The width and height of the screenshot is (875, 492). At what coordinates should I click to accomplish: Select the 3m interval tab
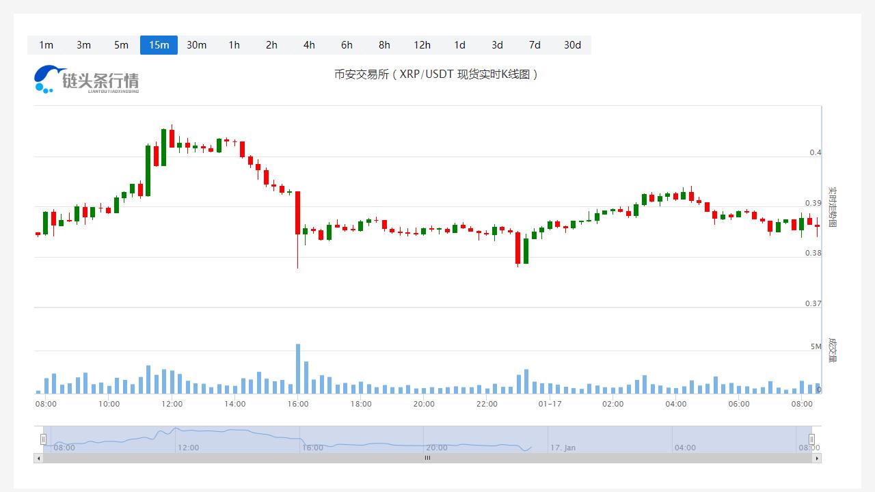pos(83,45)
